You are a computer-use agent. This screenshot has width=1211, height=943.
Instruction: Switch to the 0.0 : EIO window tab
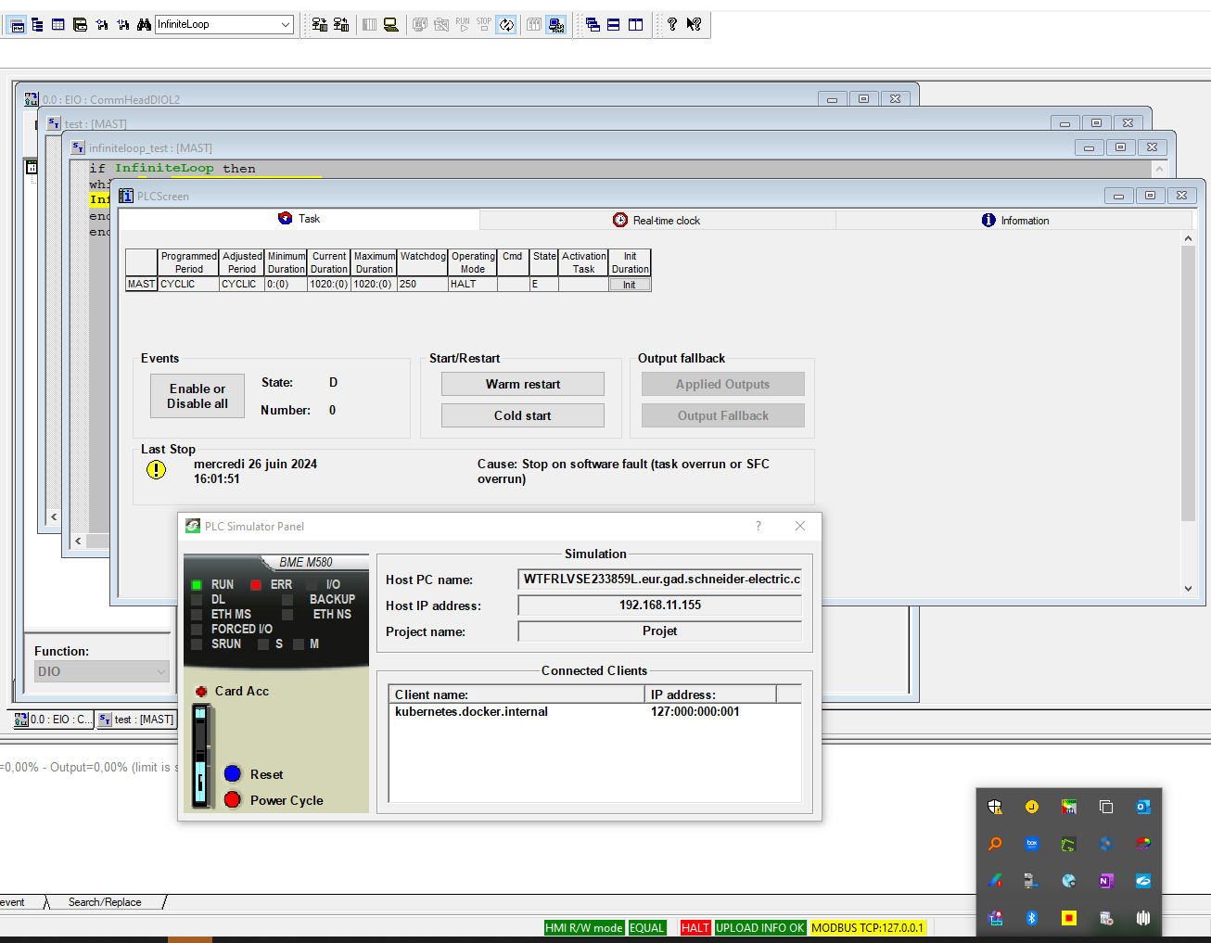pos(54,720)
